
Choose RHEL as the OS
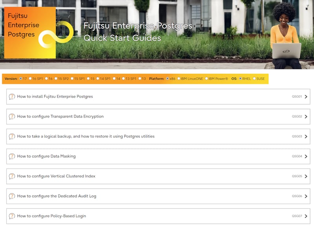[x=240, y=78]
